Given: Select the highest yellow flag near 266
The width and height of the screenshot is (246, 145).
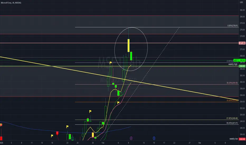Looking at the screenshot, I should coord(111,63).
